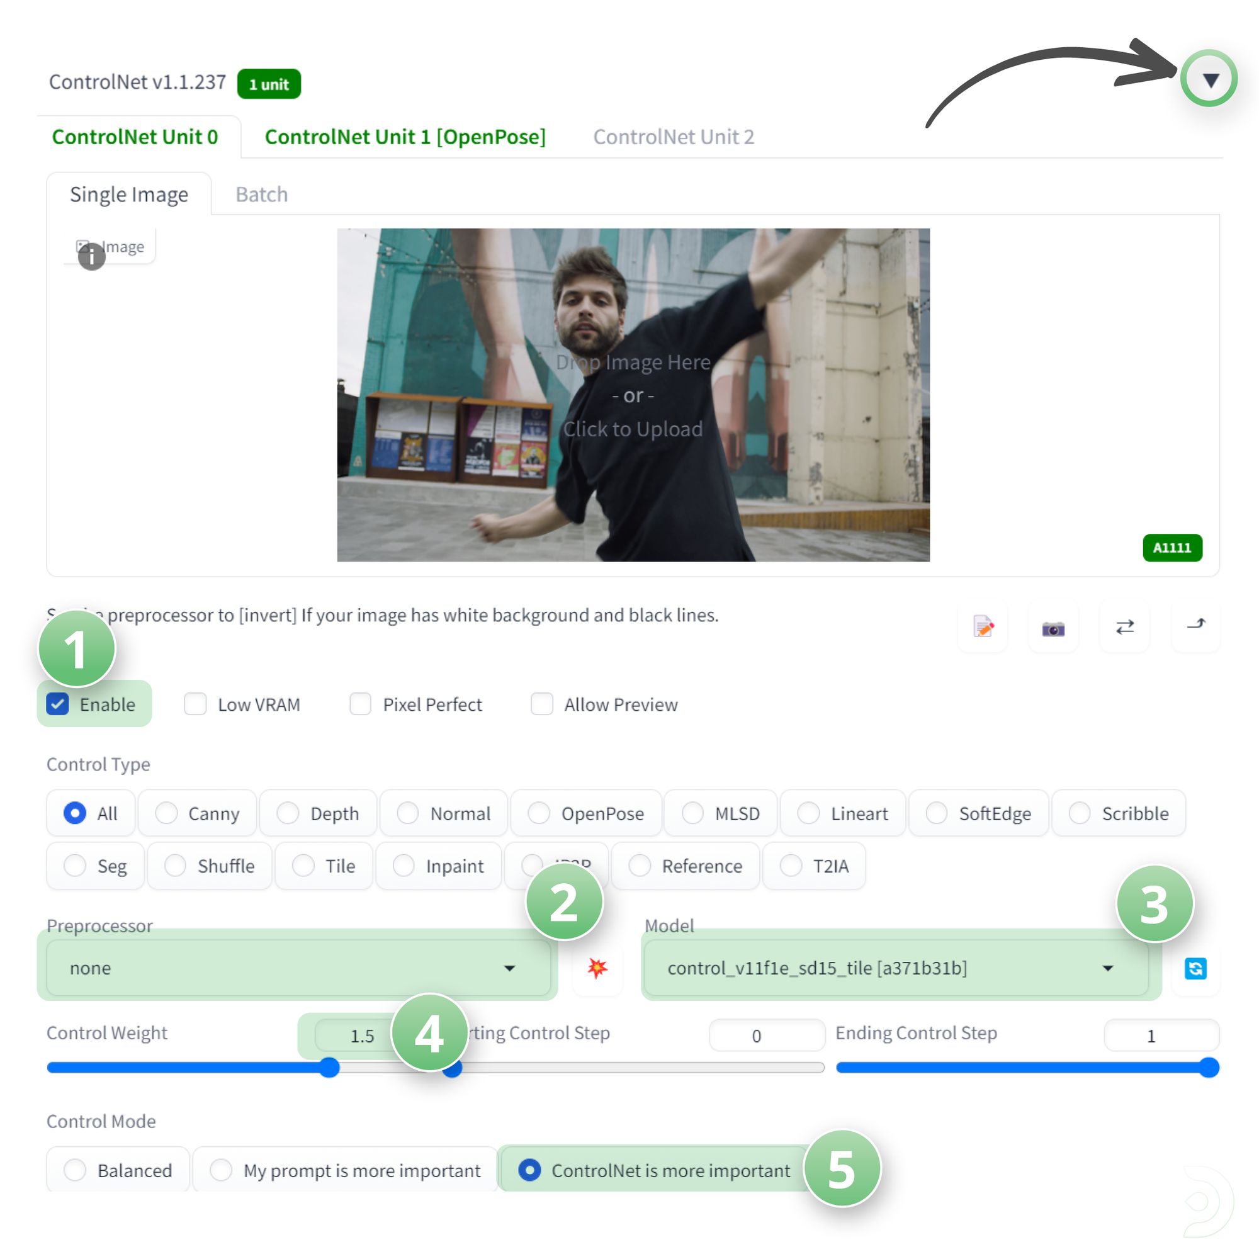This screenshot has height=1259, width=1259.
Task: Click the mirror webcam swap arrows icon
Action: click(1125, 627)
